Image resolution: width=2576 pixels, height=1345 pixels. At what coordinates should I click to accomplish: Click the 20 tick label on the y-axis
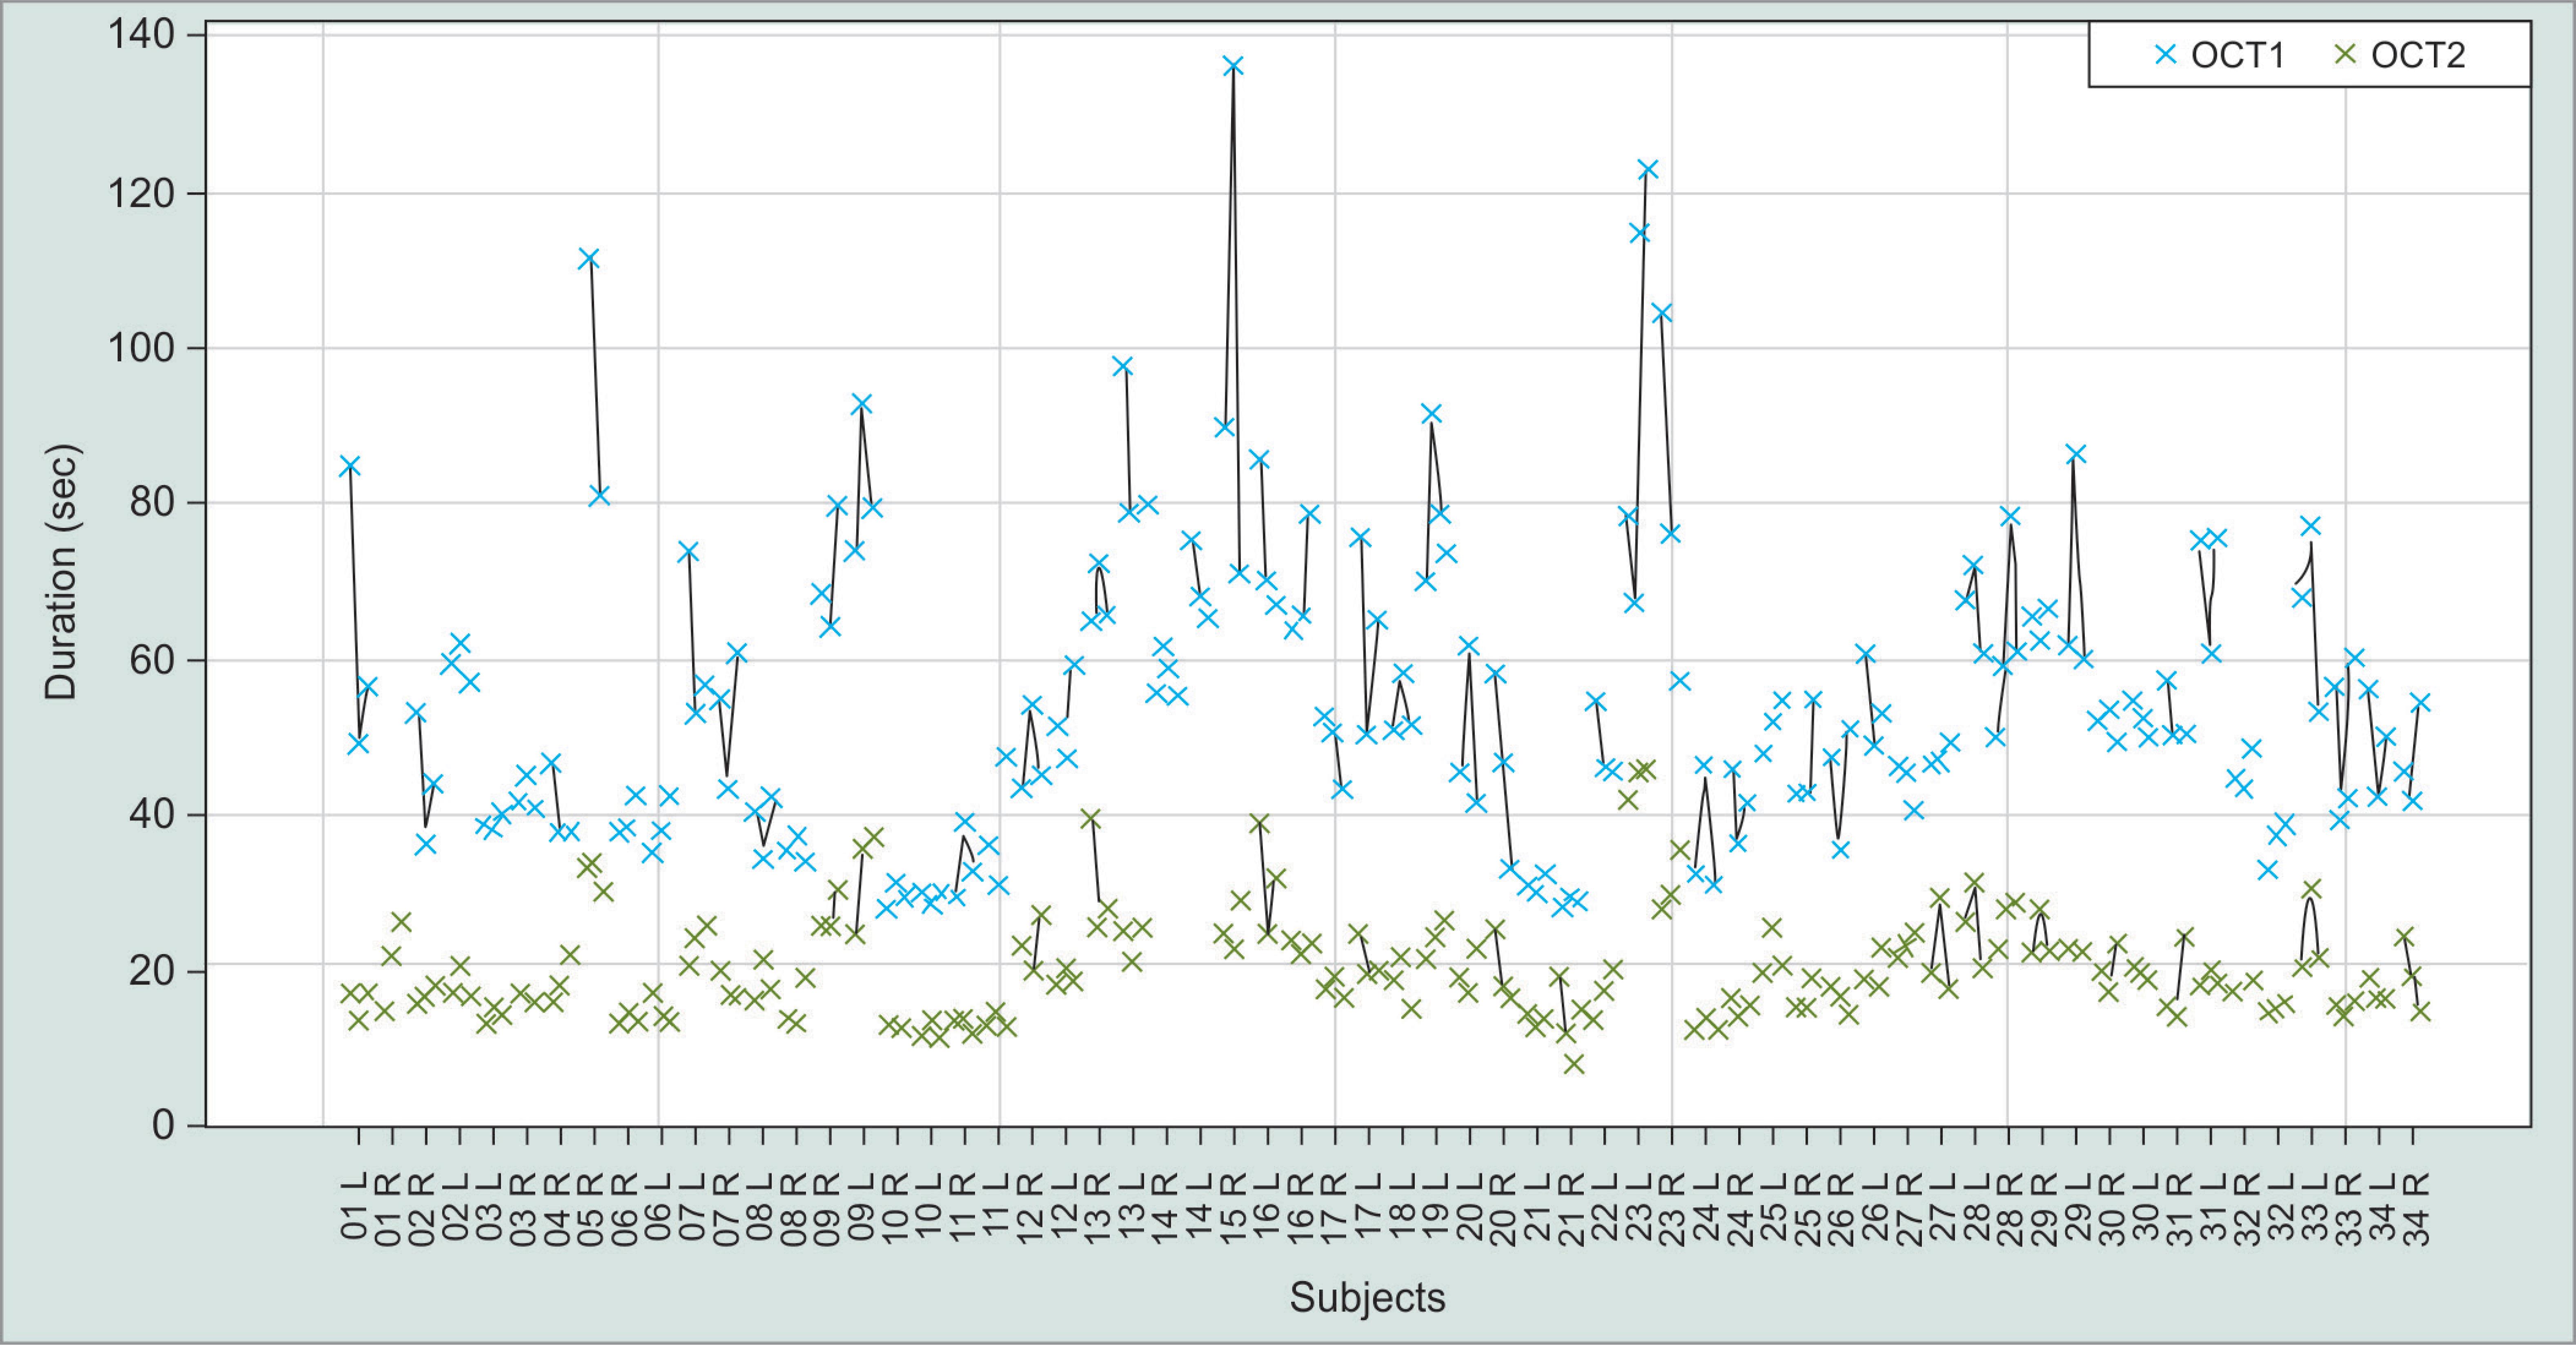152,971
